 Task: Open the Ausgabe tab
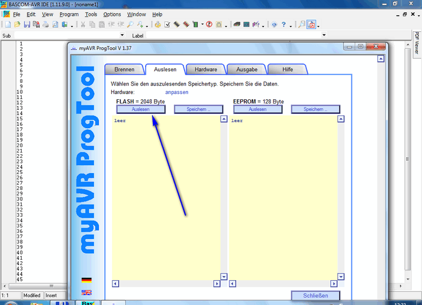247,70
